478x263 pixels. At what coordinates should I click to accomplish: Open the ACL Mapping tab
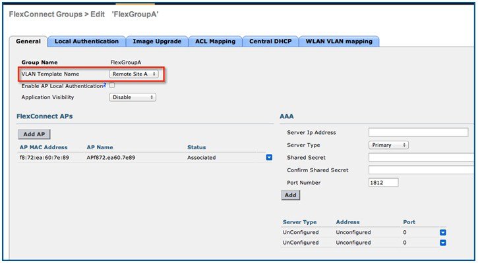tap(215, 41)
